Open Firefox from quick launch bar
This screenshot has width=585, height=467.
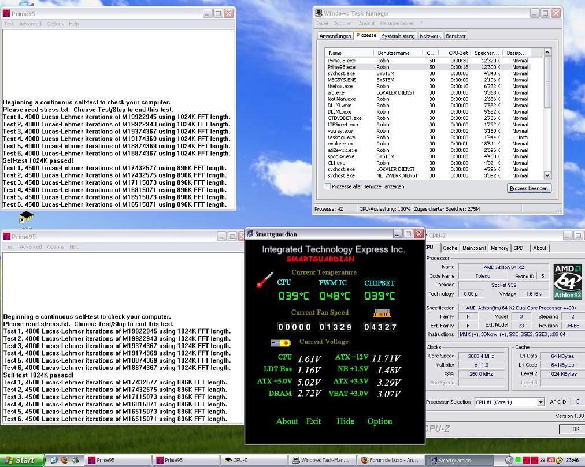click(65, 460)
